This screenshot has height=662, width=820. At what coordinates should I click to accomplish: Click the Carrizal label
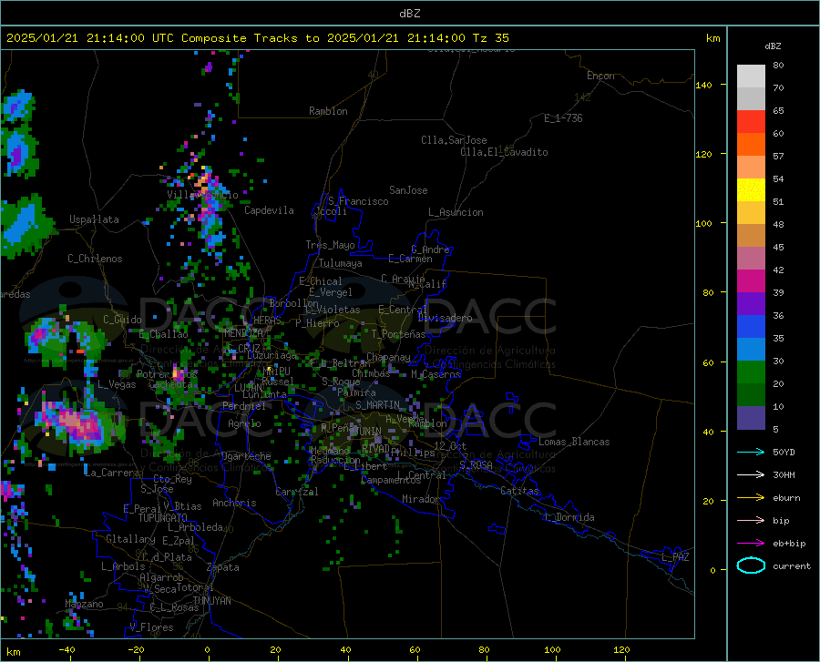coord(297,492)
